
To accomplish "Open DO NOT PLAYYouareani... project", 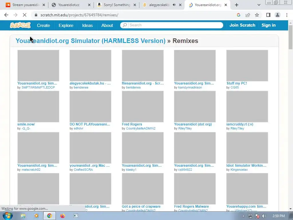I will pos(90,124).
